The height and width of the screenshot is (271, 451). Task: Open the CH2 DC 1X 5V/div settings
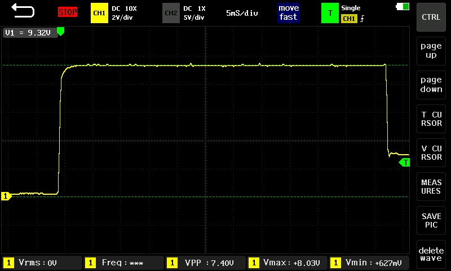(x=194, y=13)
